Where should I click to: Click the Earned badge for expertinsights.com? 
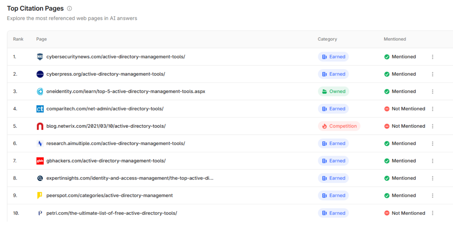pyautogui.click(x=333, y=178)
